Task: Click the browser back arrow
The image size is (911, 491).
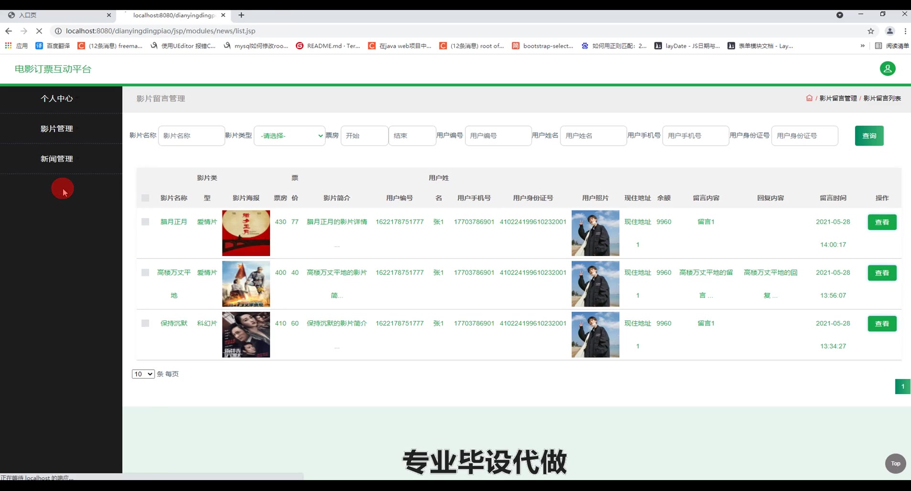Action: [x=9, y=31]
